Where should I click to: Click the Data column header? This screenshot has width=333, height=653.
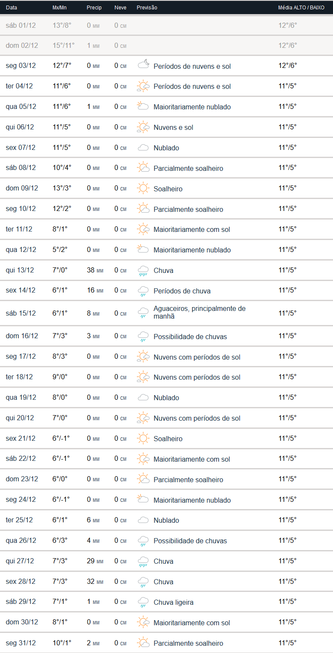[12, 8]
